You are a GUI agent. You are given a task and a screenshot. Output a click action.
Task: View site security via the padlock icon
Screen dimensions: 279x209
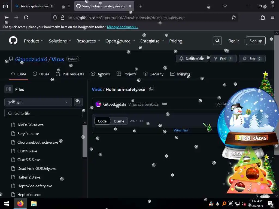(x=63, y=17)
